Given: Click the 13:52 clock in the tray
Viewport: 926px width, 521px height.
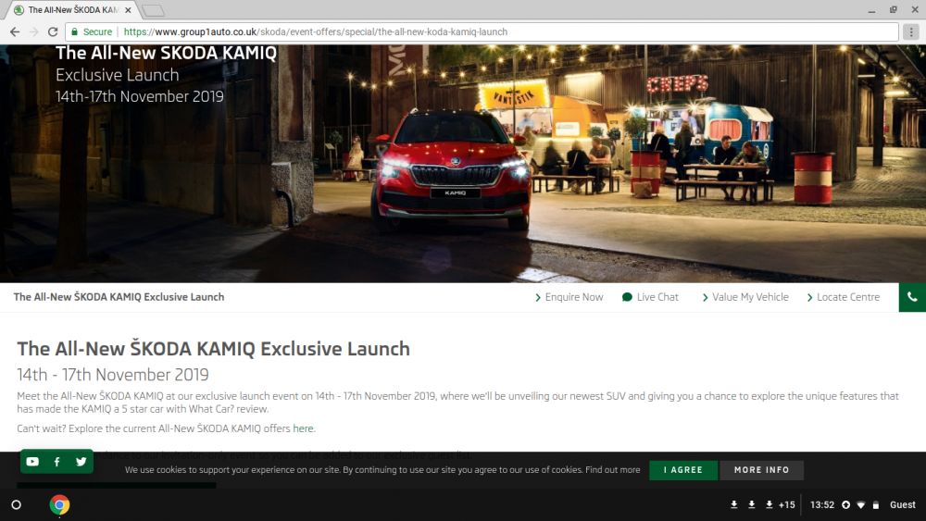Looking at the screenshot, I should (822, 505).
